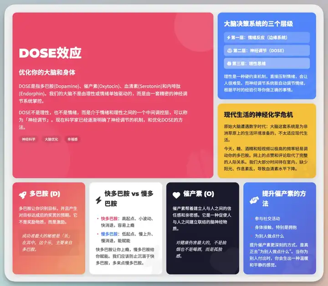Image resolution: width=328 pixels, height=286 pixels.
Task: Click the 参与社交活动 list item
Action: [267, 219]
